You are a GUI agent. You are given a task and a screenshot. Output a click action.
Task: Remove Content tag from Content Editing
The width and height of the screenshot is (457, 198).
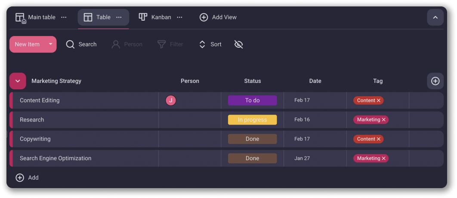379,101
